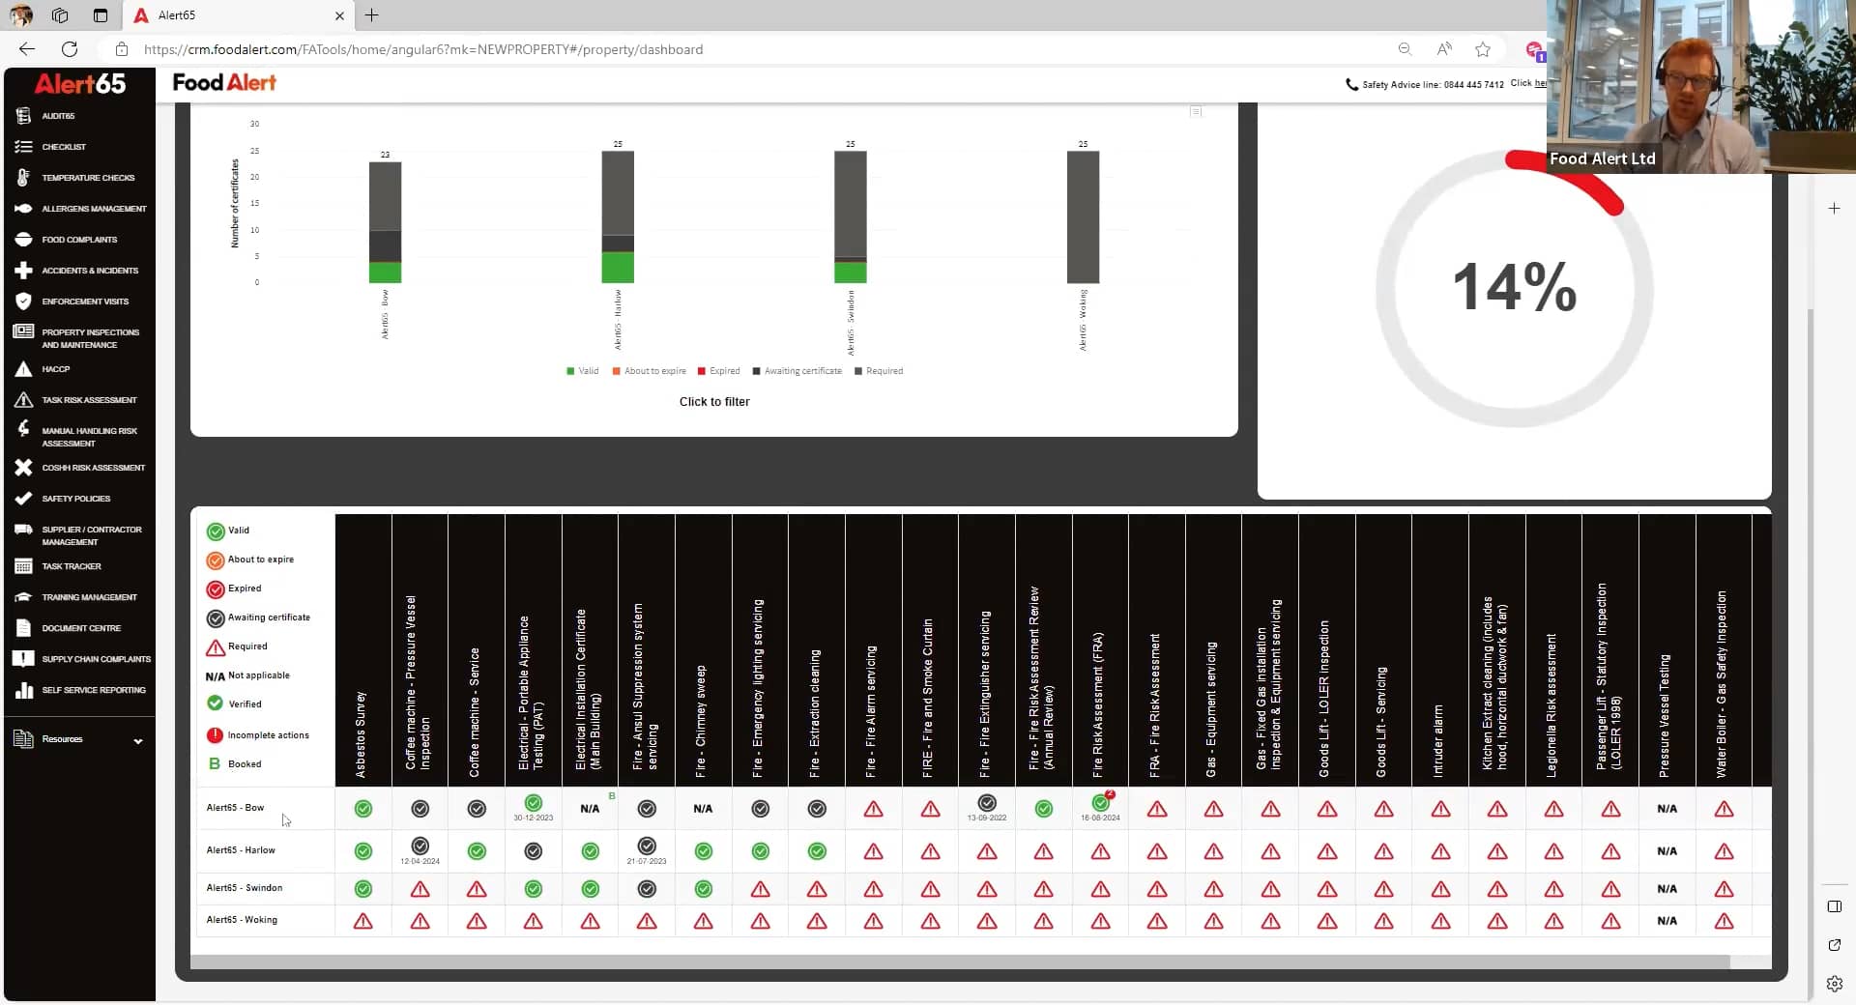Open the browser tab actions dropdown
The image size is (1856, 1005).
100,15
